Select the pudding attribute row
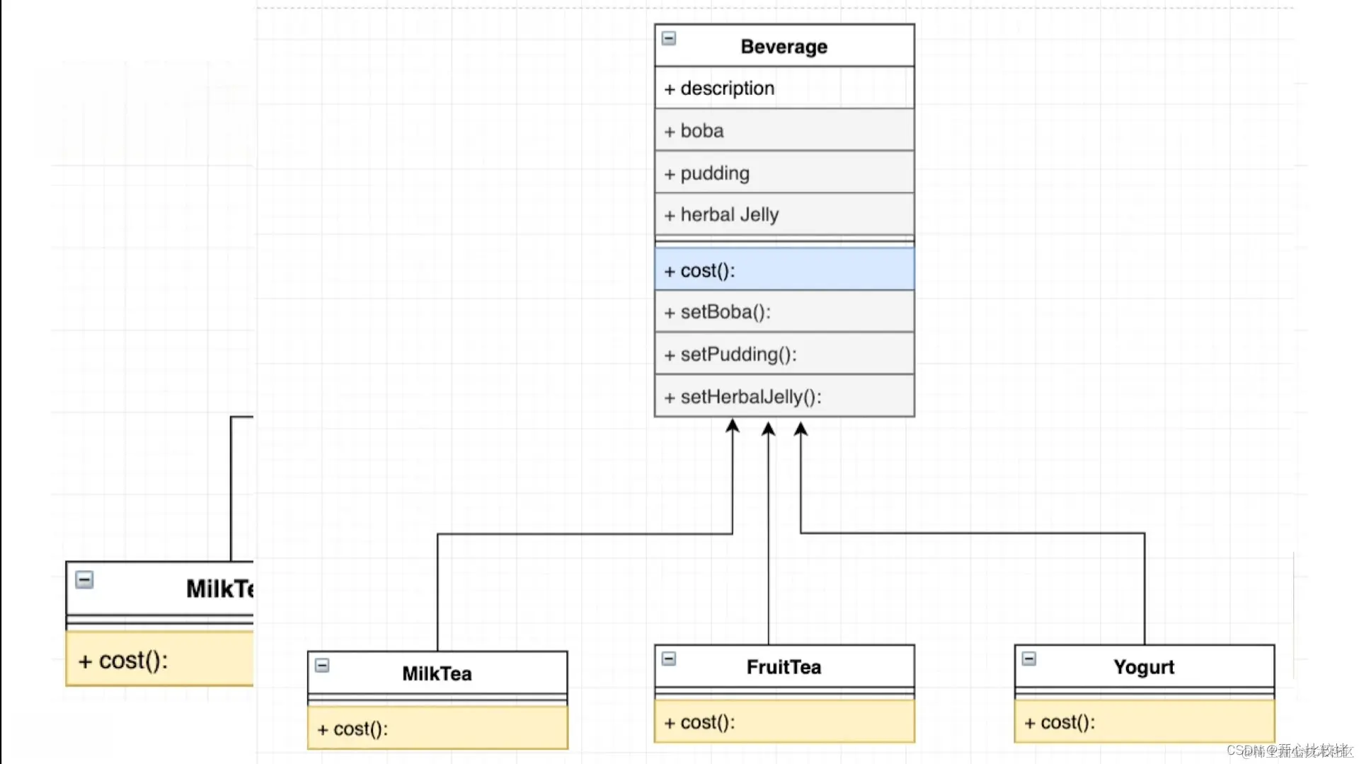Image resolution: width=1359 pixels, height=764 pixels. [x=784, y=173]
